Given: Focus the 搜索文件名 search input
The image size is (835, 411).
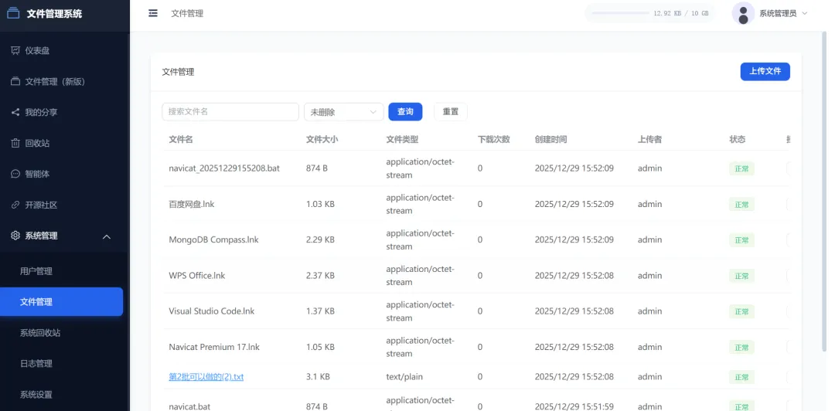Looking at the screenshot, I should (x=230, y=112).
